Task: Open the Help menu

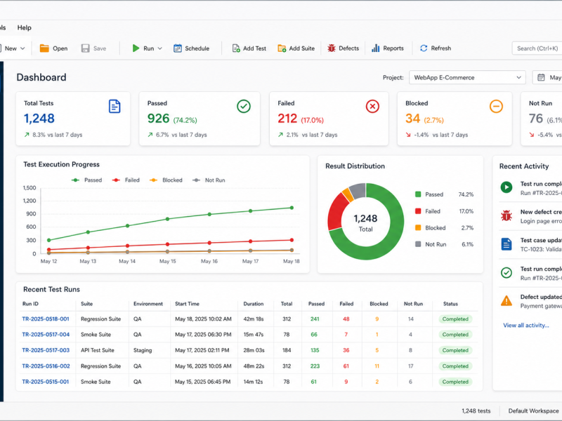Action: (x=24, y=27)
